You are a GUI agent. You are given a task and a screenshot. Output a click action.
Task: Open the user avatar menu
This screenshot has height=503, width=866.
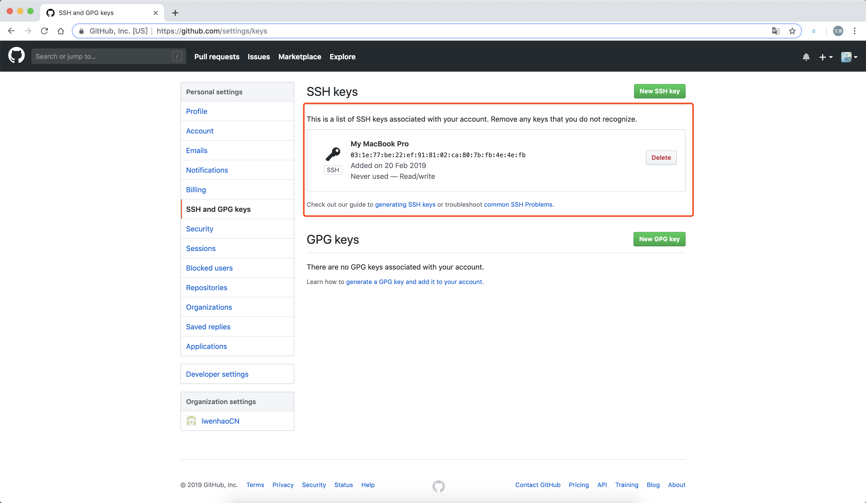tap(849, 57)
